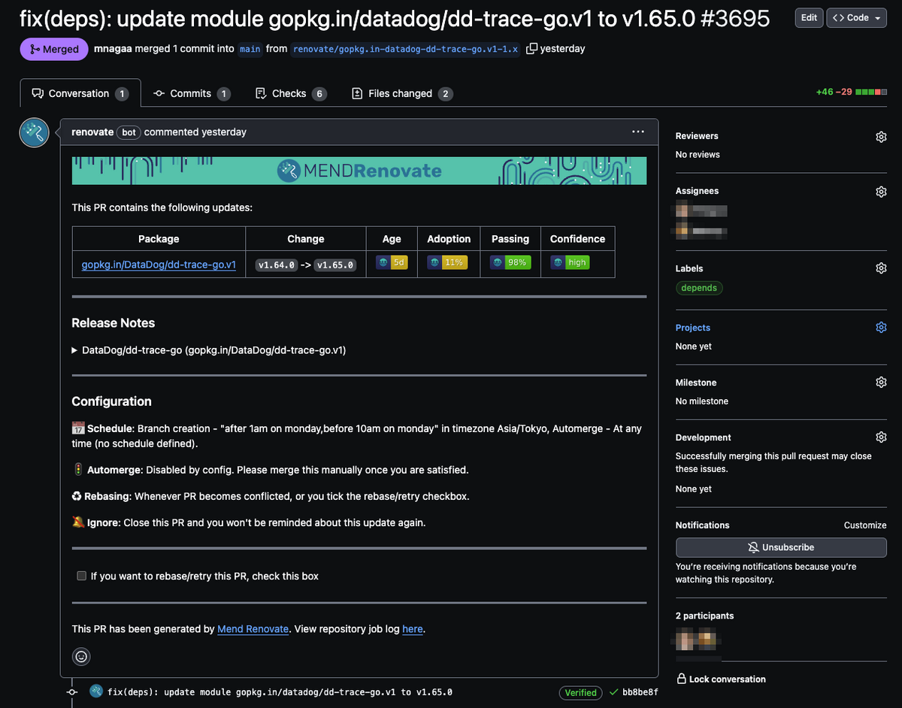Click the Verified commit badge
The height and width of the screenshot is (708, 902).
(x=581, y=692)
